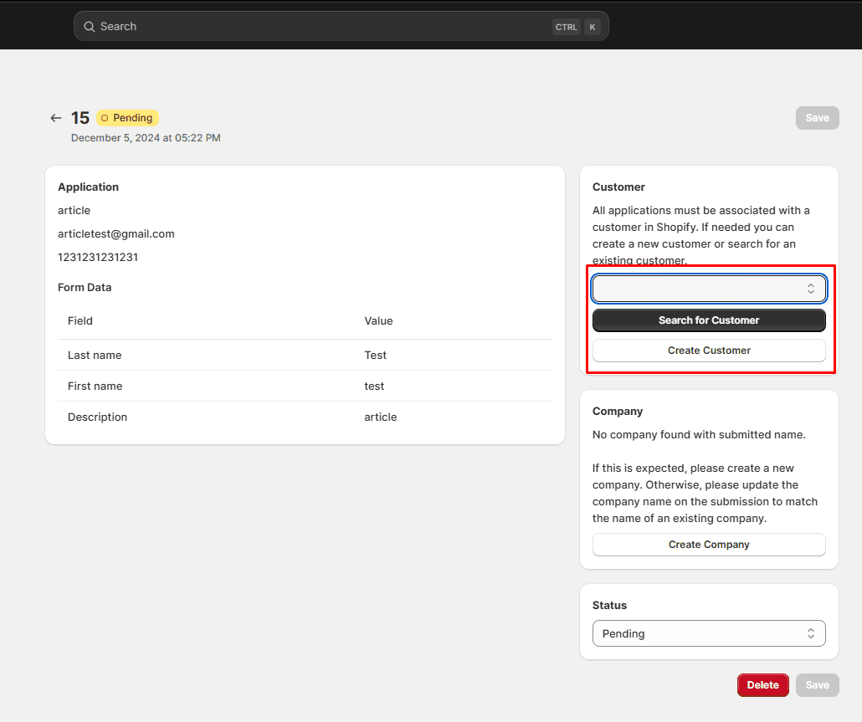Click the Test value cell
Viewport: 862px width, 722px height.
pos(376,355)
